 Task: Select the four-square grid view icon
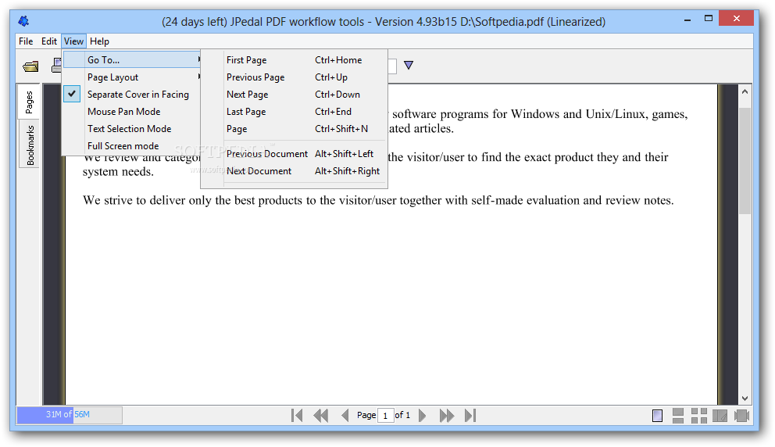coord(699,416)
